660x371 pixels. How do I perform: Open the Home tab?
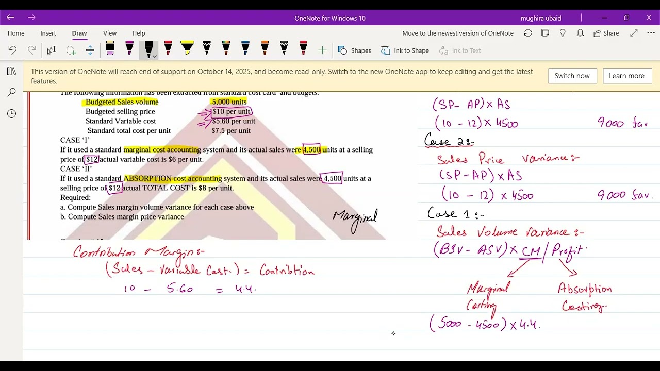[x=16, y=33]
